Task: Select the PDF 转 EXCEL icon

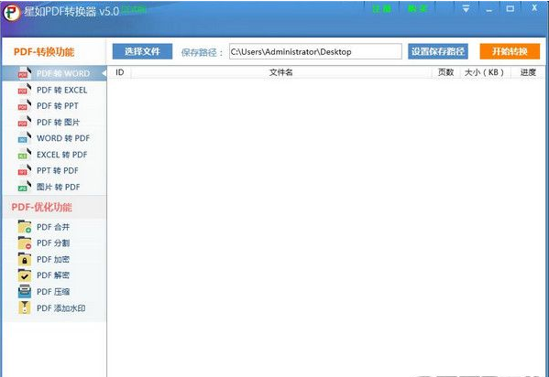Action: click(25, 90)
